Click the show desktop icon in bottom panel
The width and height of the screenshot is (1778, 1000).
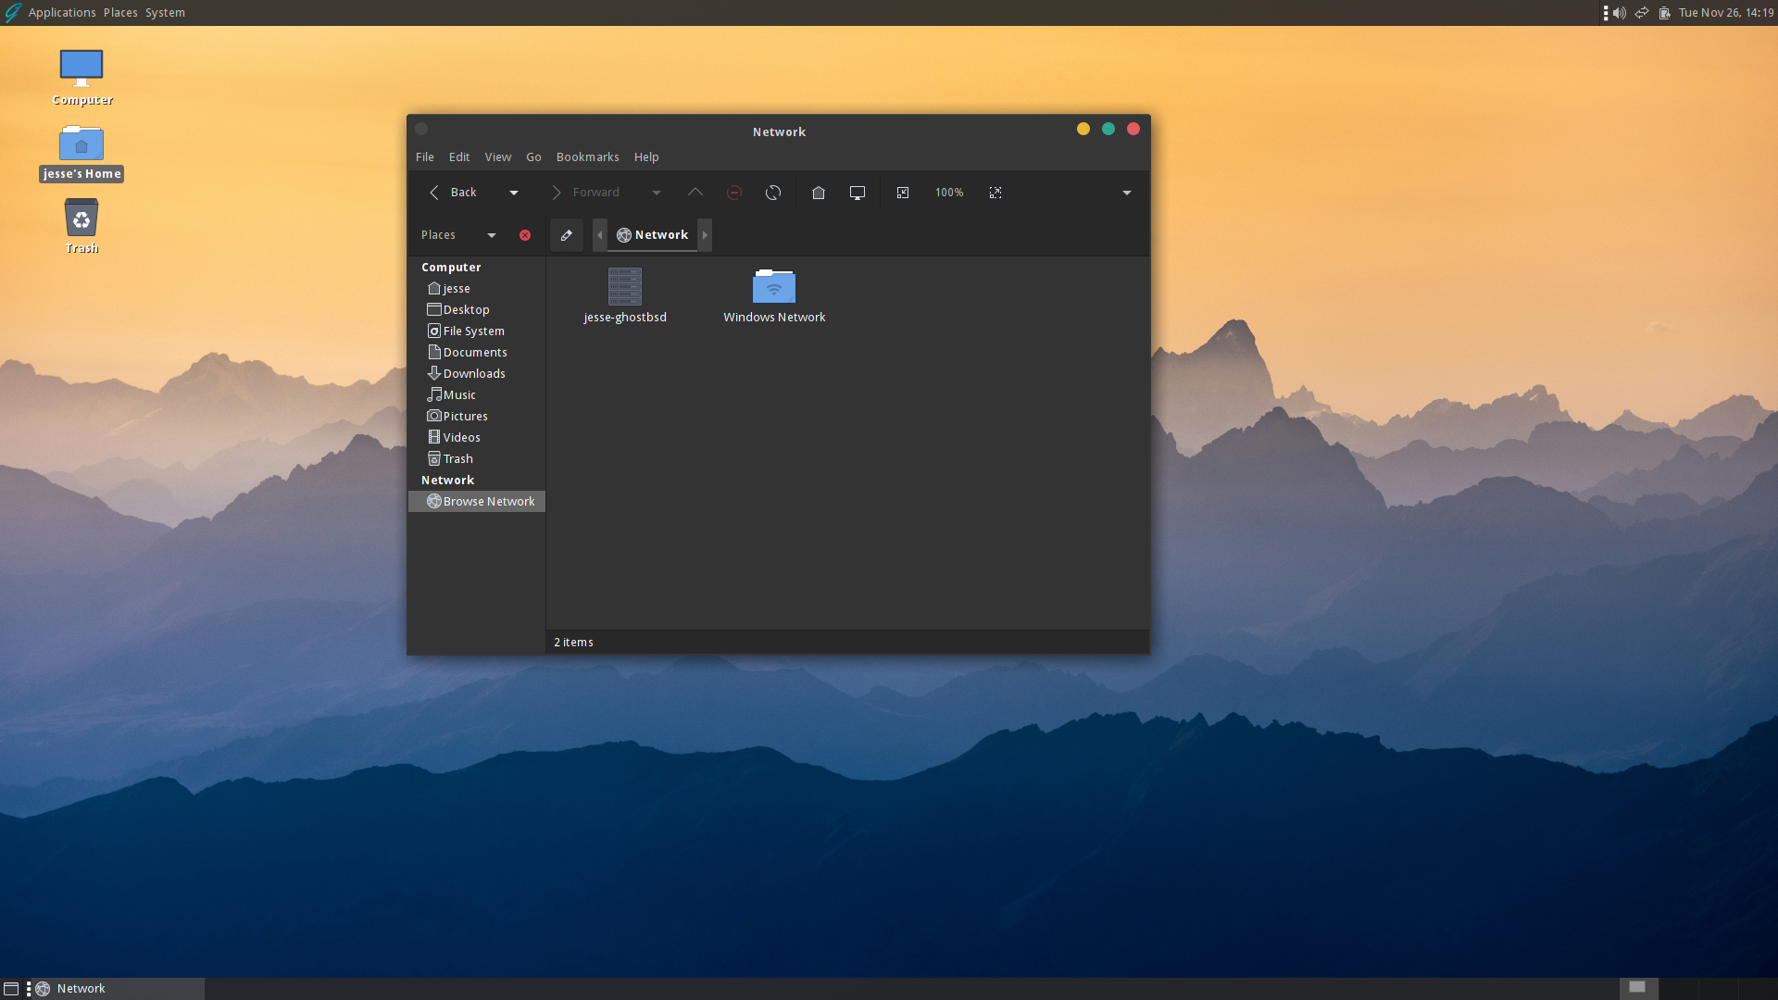(11, 989)
